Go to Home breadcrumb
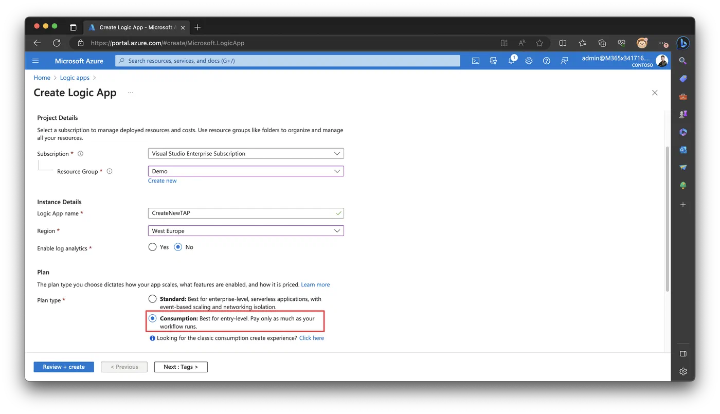 click(x=42, y=78)
